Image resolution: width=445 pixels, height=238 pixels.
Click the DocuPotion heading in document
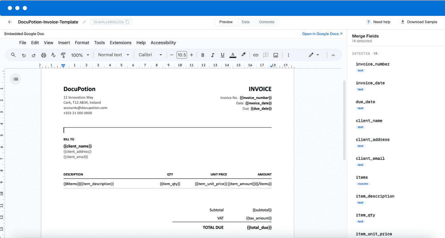coord(79,89)
